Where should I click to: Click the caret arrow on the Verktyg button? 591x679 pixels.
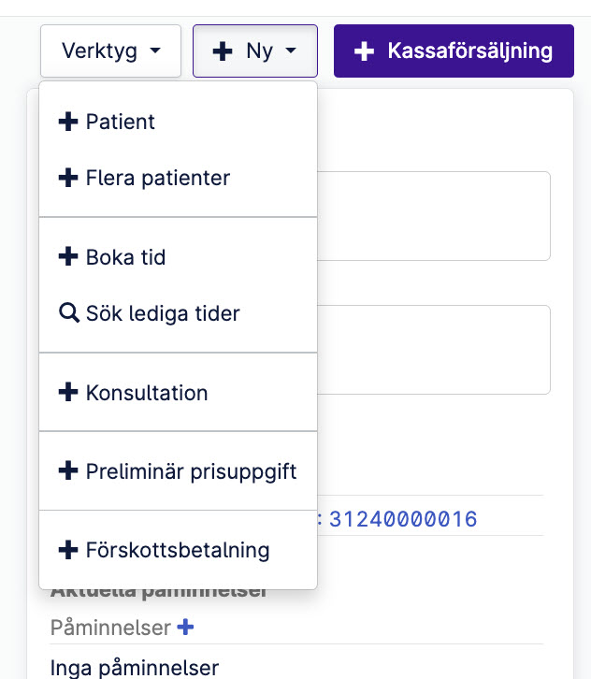(x=155, y=51)
